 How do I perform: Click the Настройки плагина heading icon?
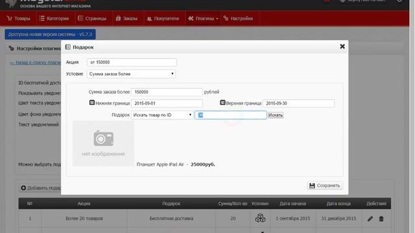tap(11, 49)
